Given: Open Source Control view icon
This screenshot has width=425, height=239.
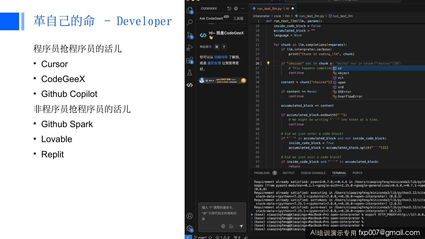Looking at the screenshot, I should 190,35.
